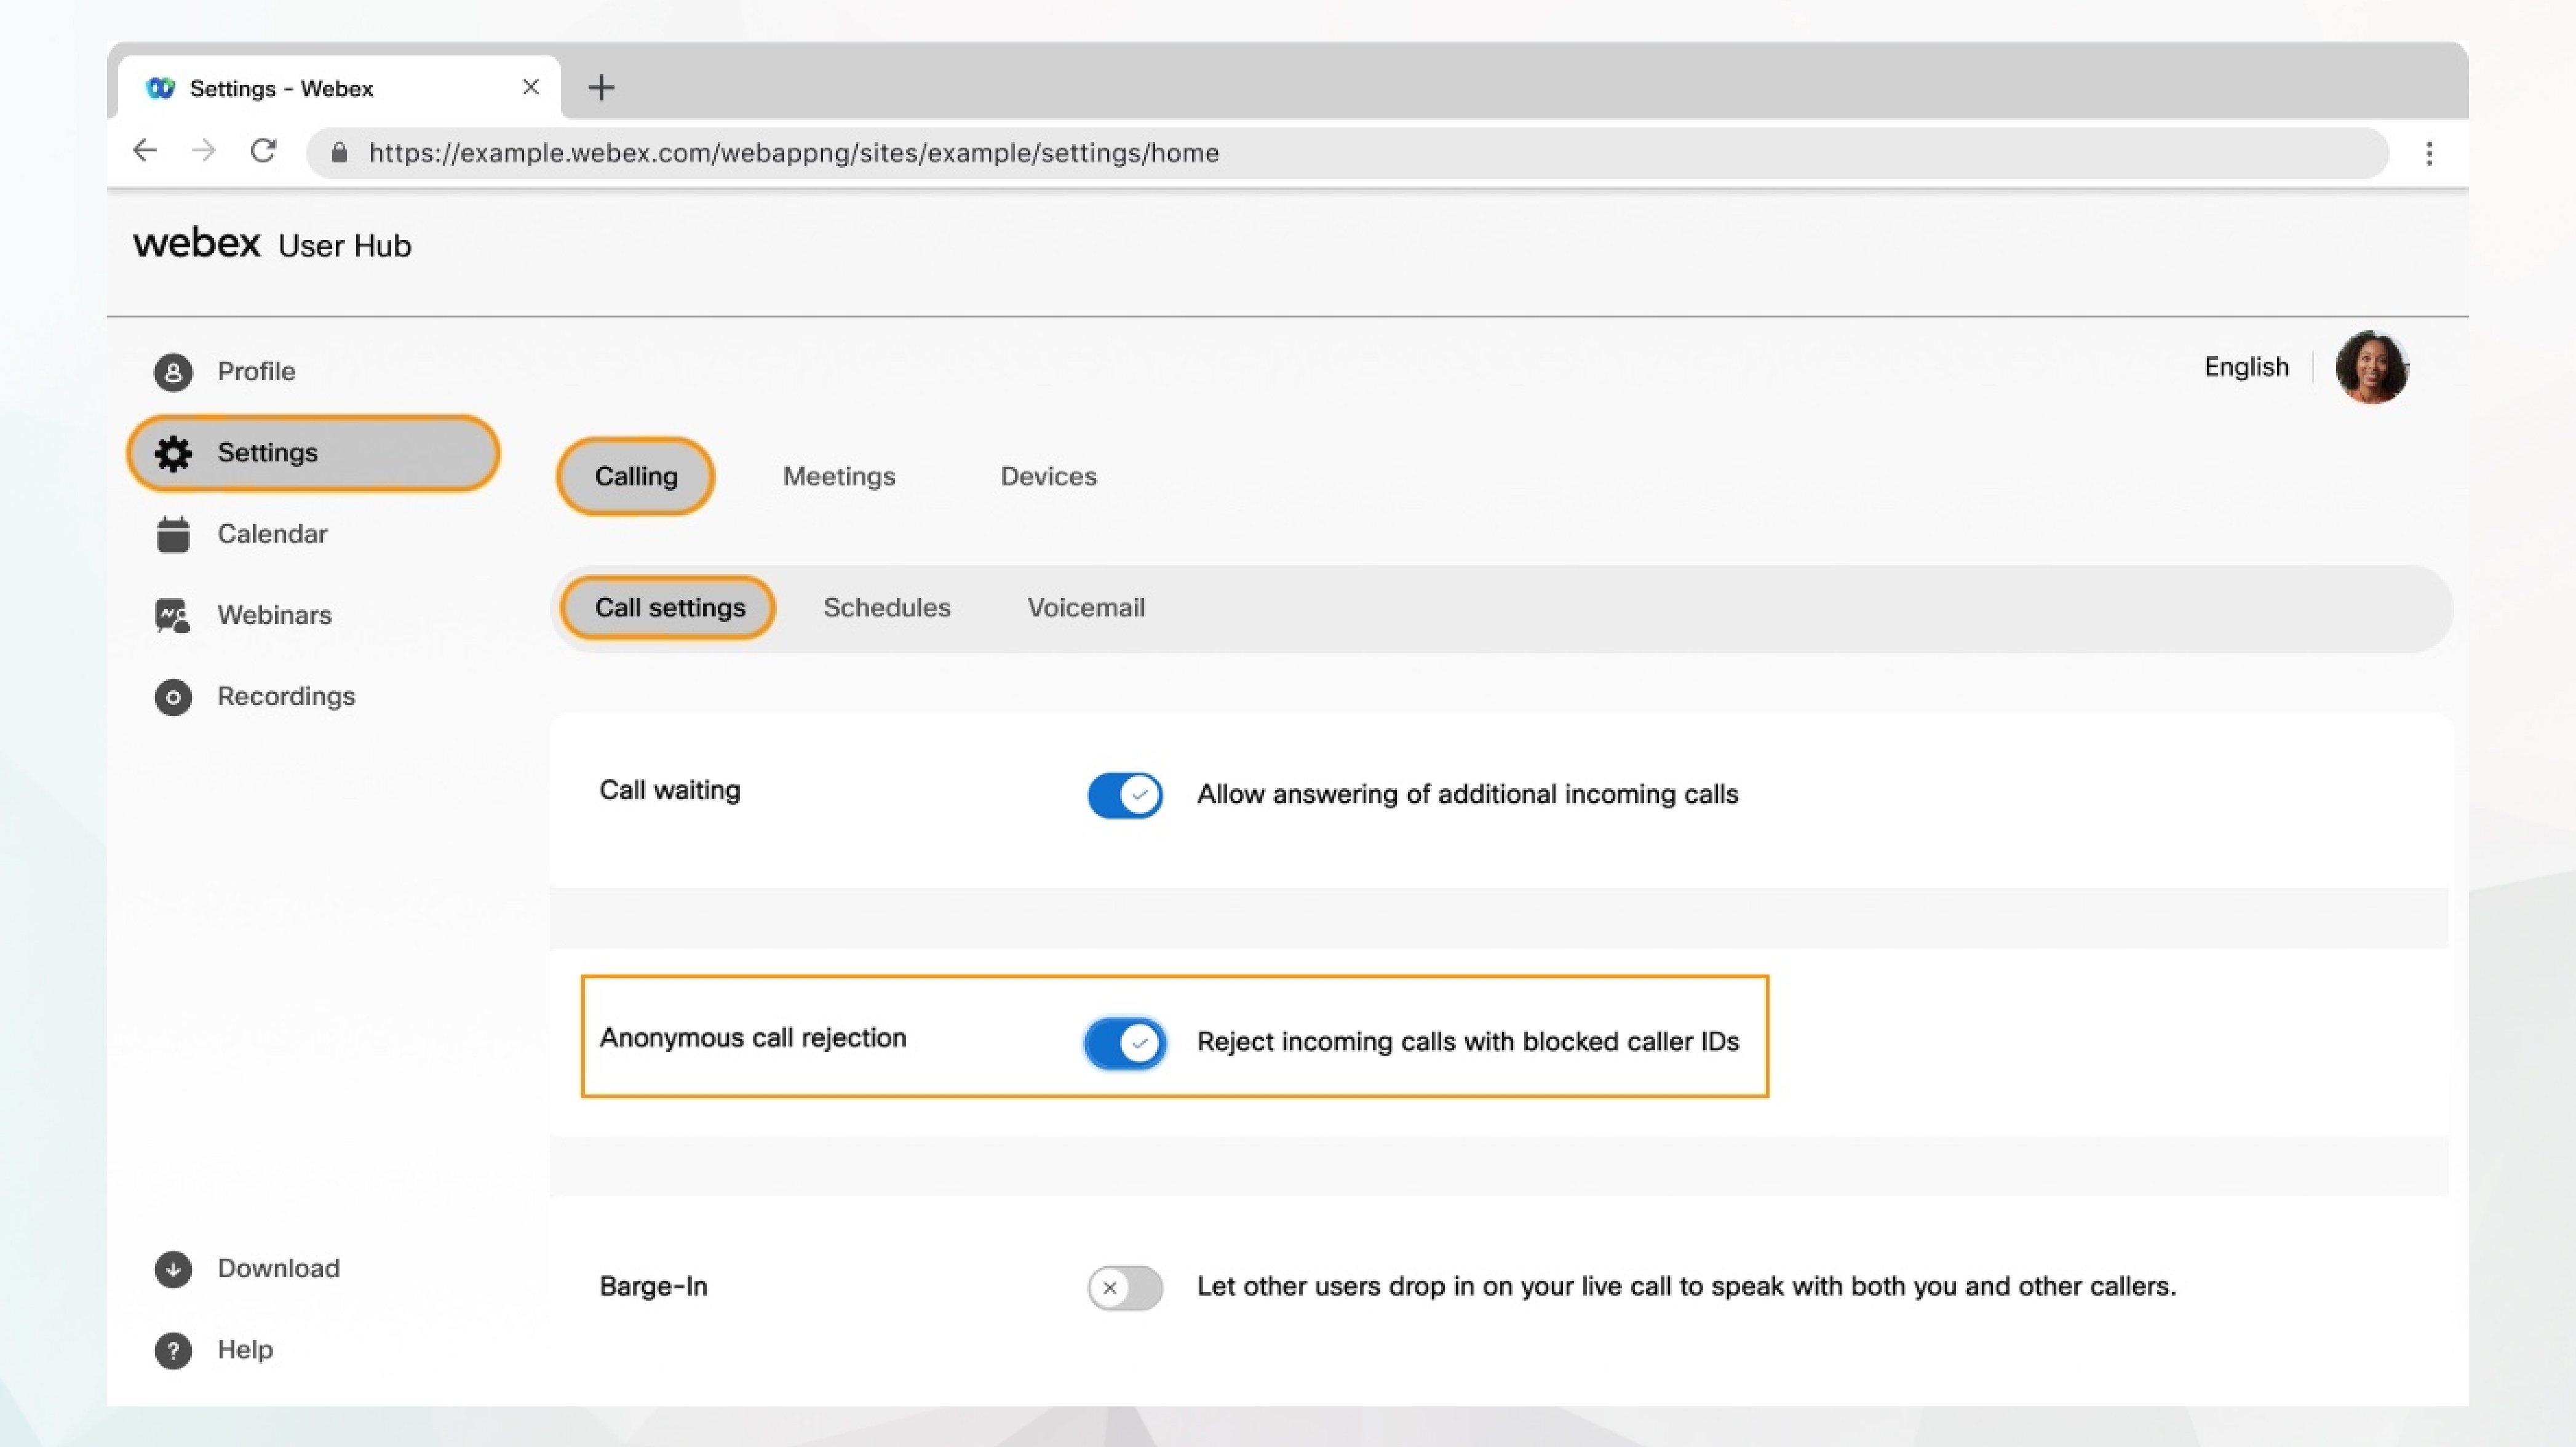Navigate to Schedules settings
Screen dimensions: 2576x1447
coord(886,607)
